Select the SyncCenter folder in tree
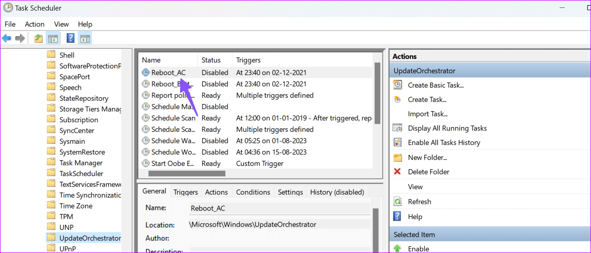Image resolution: width=591 pixels, height=253 pixels. (x=77, y=130)
